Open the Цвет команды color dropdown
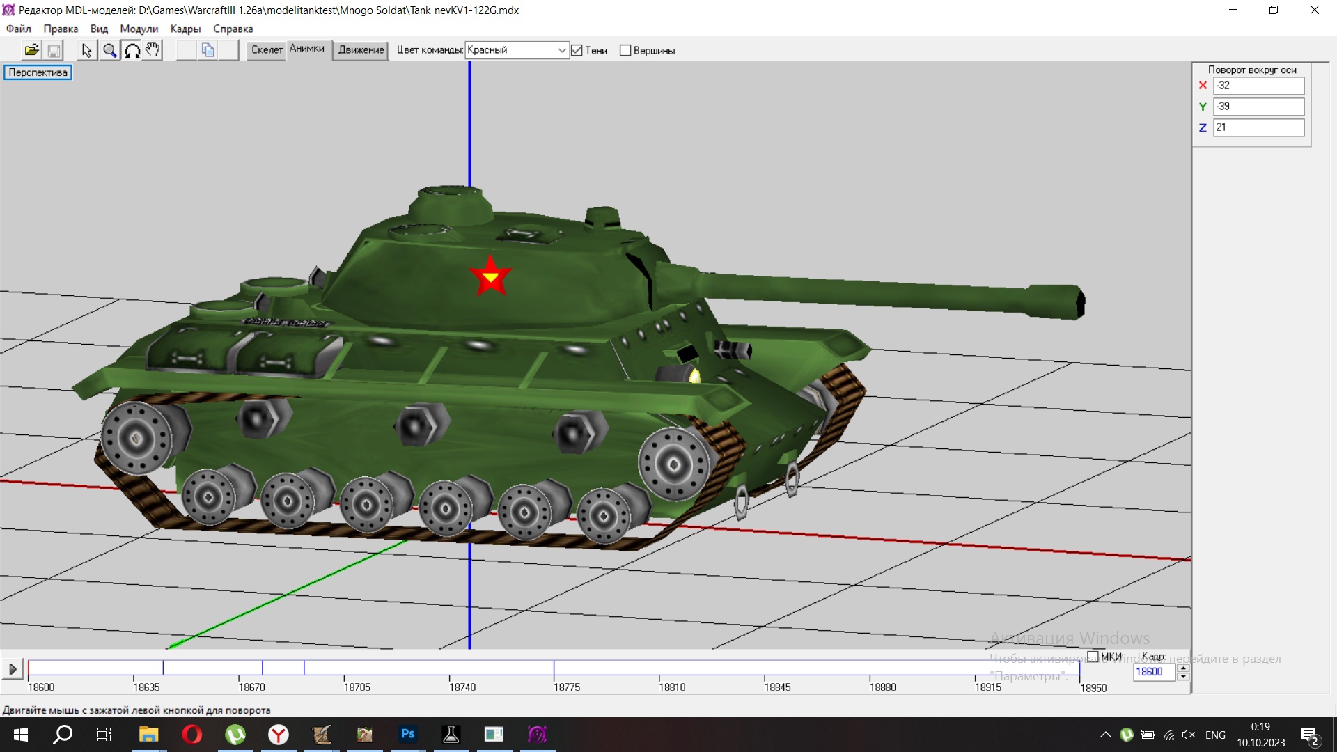This screenshot has width=1337, height=752. [x=561, y=50]
